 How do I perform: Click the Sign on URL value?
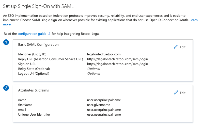point(117,64)
